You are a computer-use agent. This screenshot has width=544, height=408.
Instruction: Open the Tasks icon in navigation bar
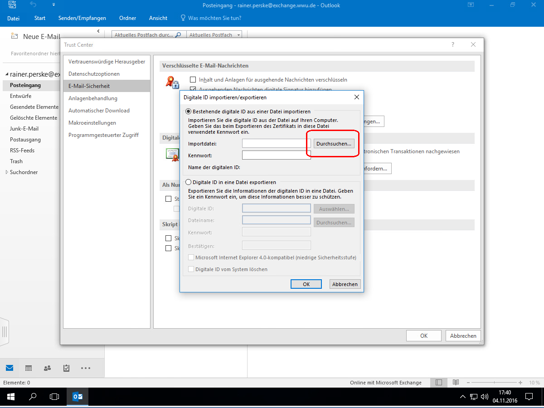tap(66, 368)
